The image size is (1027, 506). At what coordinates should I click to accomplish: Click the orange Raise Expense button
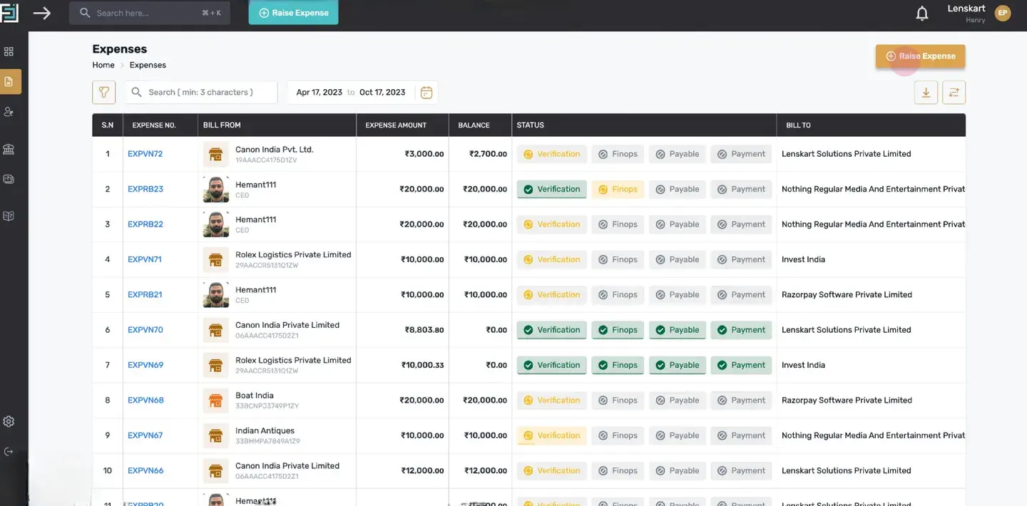tap(920, 56)
